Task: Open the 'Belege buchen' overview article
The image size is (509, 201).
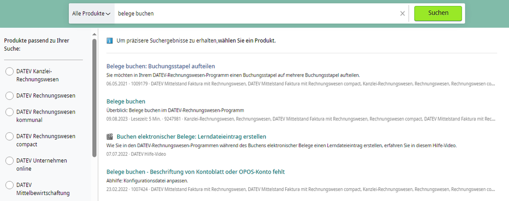Action: 126,102
